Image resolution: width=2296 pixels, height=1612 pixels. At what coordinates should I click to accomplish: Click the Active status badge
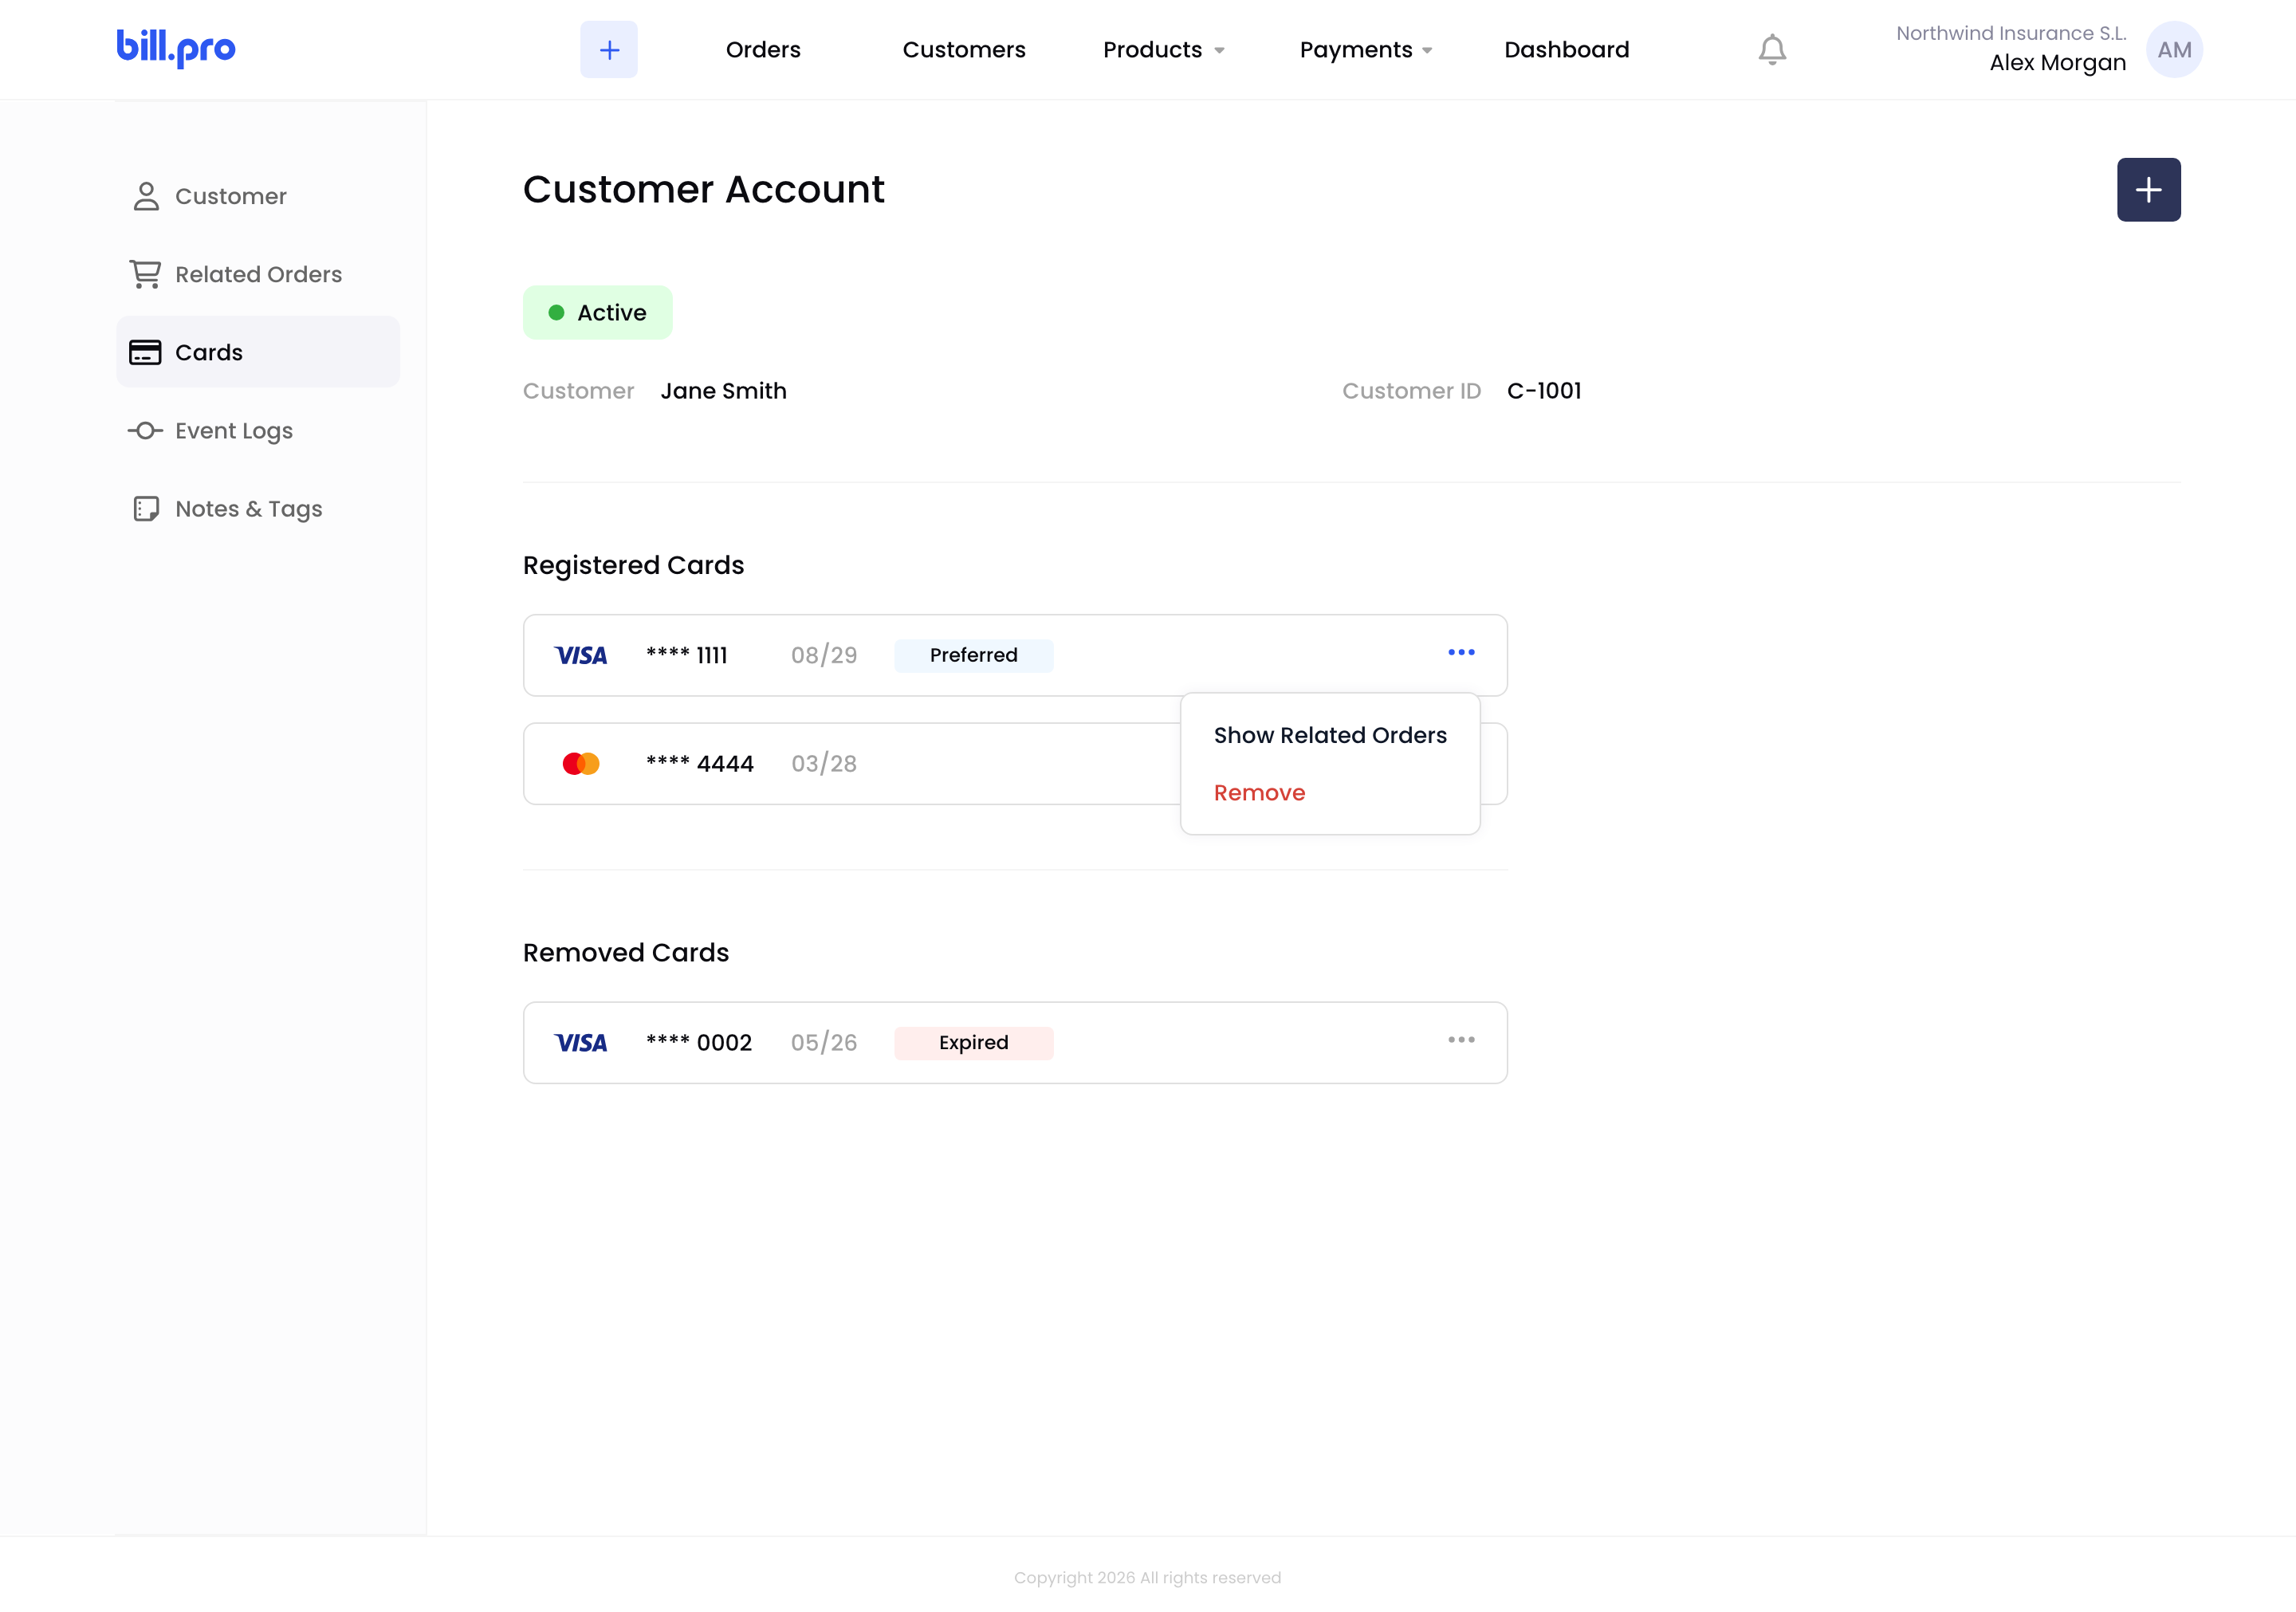coord(598,313)
